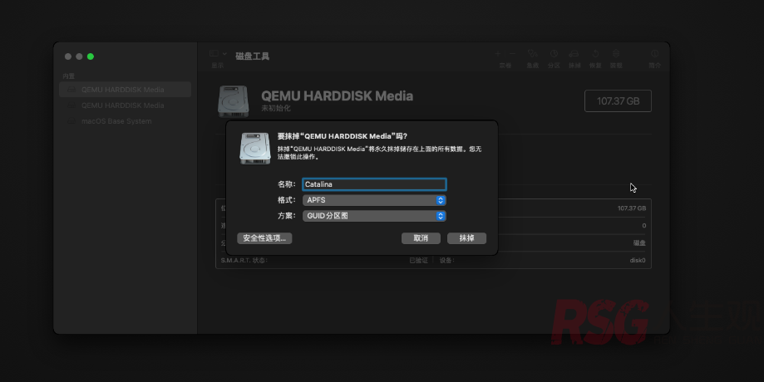Click the green zoom window button
The width and height of the screenshot is (764, 382).
coord(90,56)
